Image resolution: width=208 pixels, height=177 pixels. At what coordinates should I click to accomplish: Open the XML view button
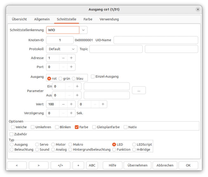pos(60,165)
